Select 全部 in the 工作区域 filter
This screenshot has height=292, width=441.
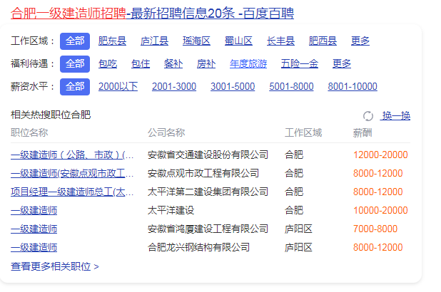tap(75, 41)
